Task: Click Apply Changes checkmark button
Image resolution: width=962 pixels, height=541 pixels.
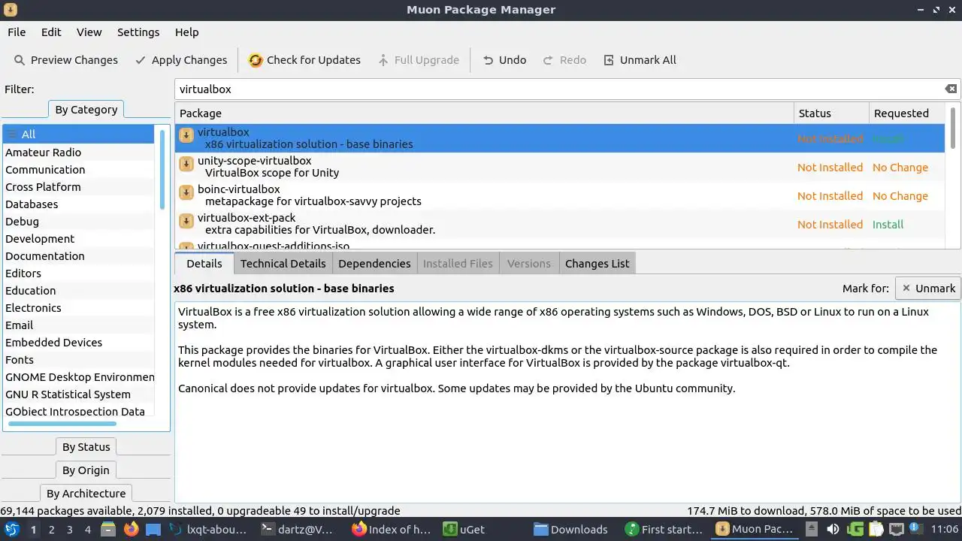Action: click(180, 60)
